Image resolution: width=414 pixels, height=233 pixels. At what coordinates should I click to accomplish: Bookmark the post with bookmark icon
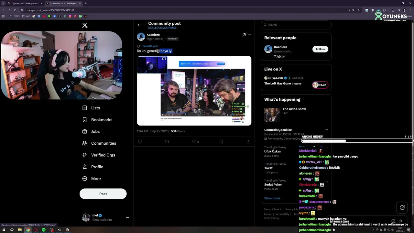(221, 141)
